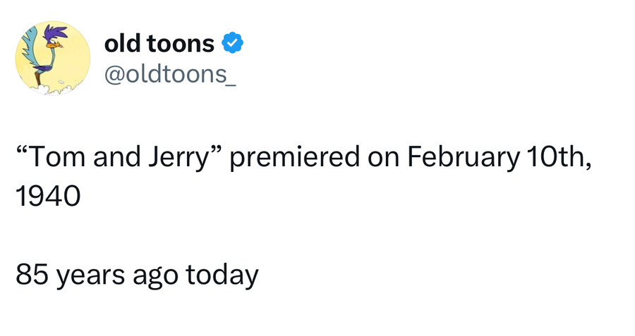This screenshot has height=336, width=635.
Task: Click the word "on" before February
Action: (x=381, y=157)
